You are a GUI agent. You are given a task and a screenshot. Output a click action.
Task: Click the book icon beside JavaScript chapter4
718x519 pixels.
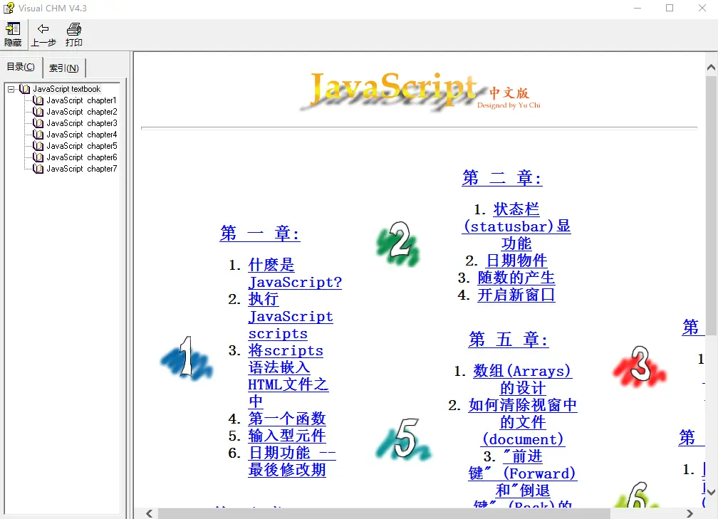click(38, 135)
